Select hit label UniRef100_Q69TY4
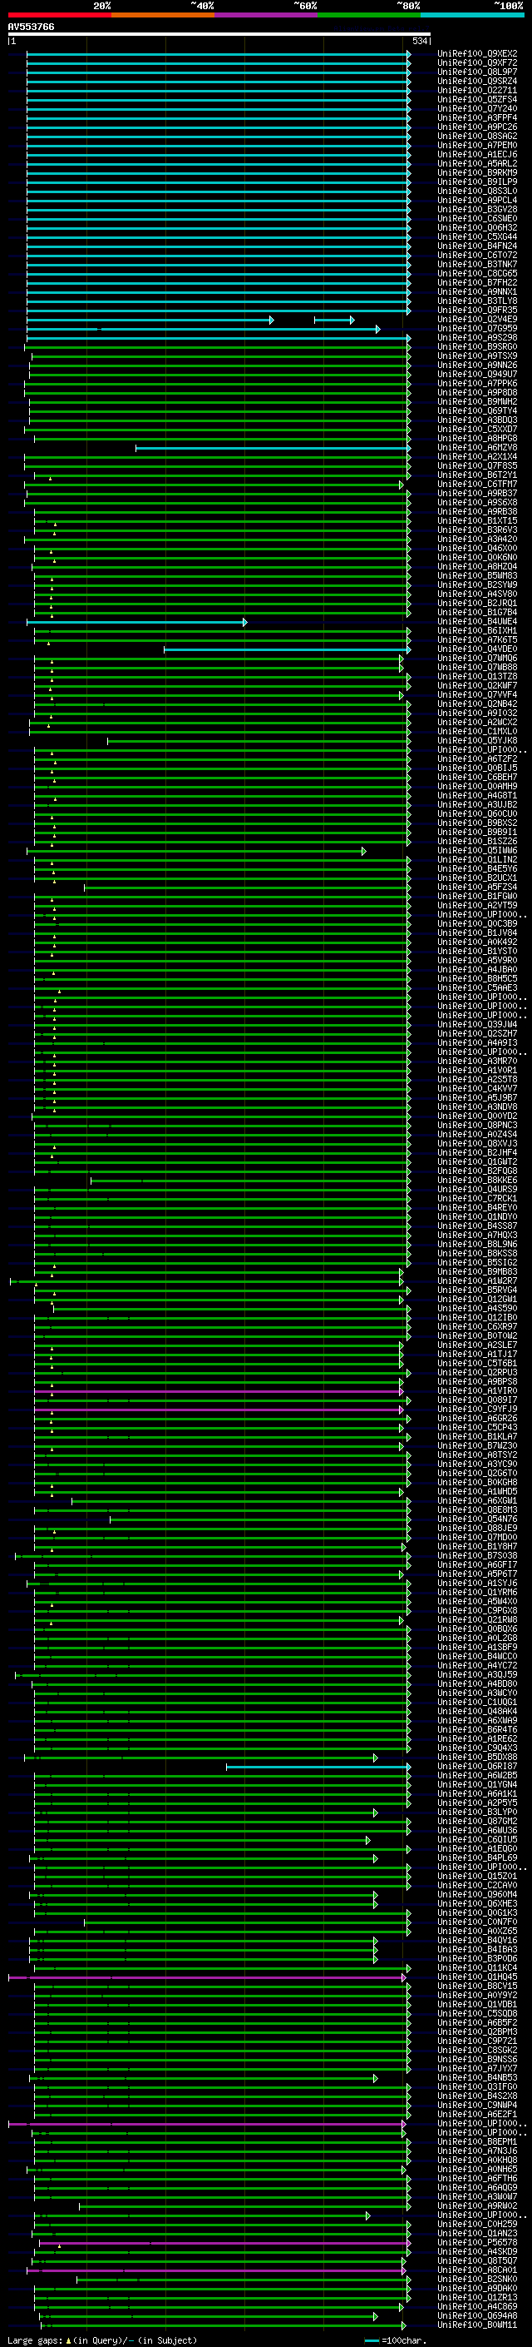 pyautogui.click(x=477, y=411)
